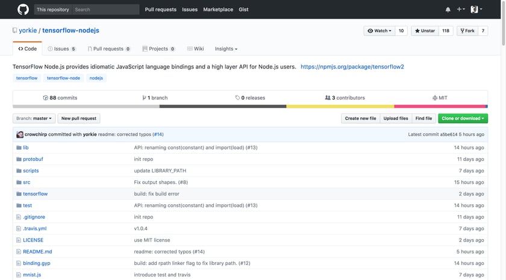This screenshot has height=280, width=506.
Task: Click the repository book icon beside yorkie
Action: [14, 31]
